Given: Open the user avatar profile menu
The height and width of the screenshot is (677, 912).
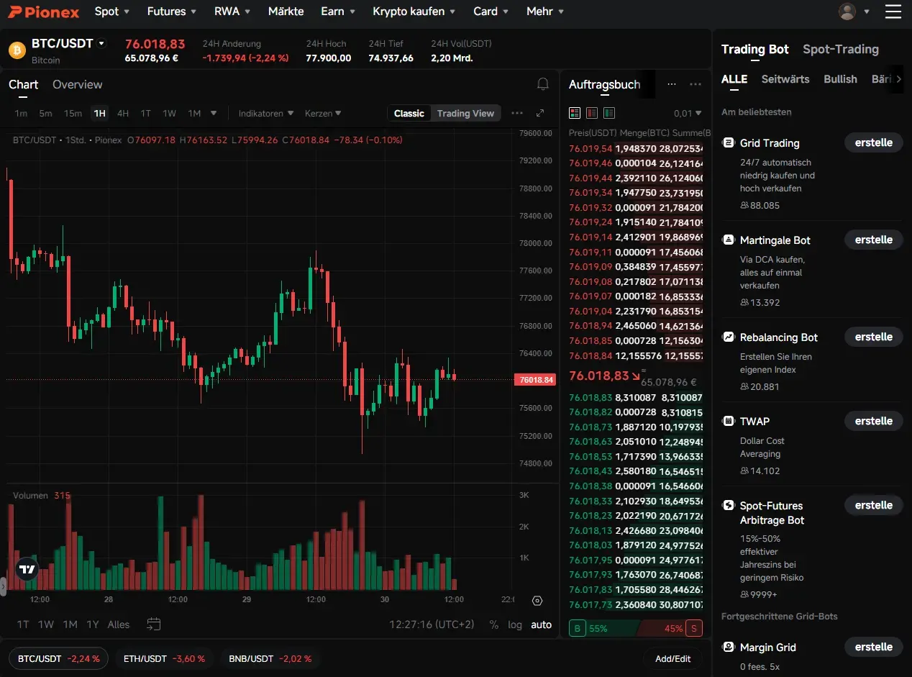Looking at the screenshot, I should point(847,12).
